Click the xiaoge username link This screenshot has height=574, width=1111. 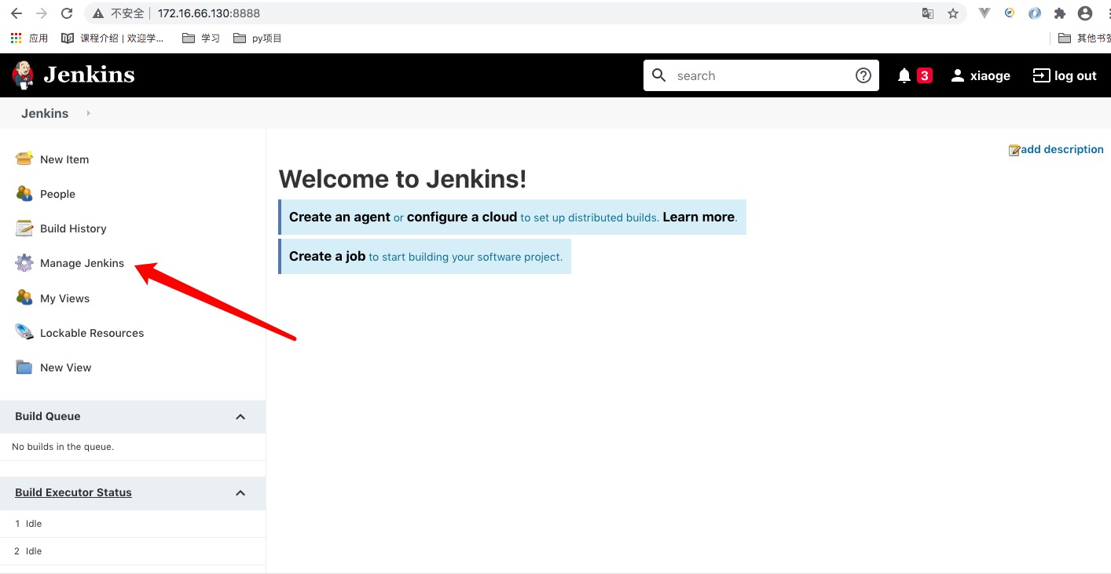[x=990, y=75]
